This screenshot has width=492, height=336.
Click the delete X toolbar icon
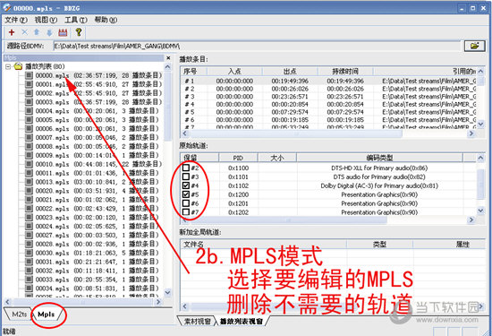[24, 32]
